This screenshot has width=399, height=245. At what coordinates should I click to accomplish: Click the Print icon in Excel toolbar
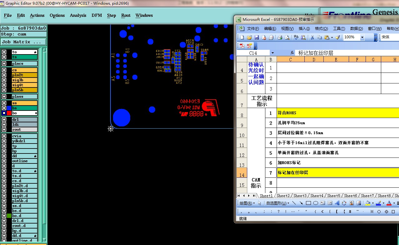tap(280, 37)
